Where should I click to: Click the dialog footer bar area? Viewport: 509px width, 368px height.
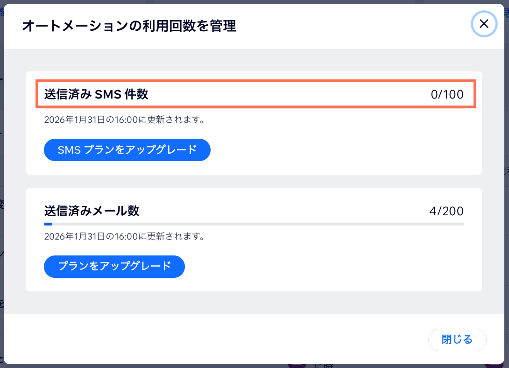pos(233,340)
